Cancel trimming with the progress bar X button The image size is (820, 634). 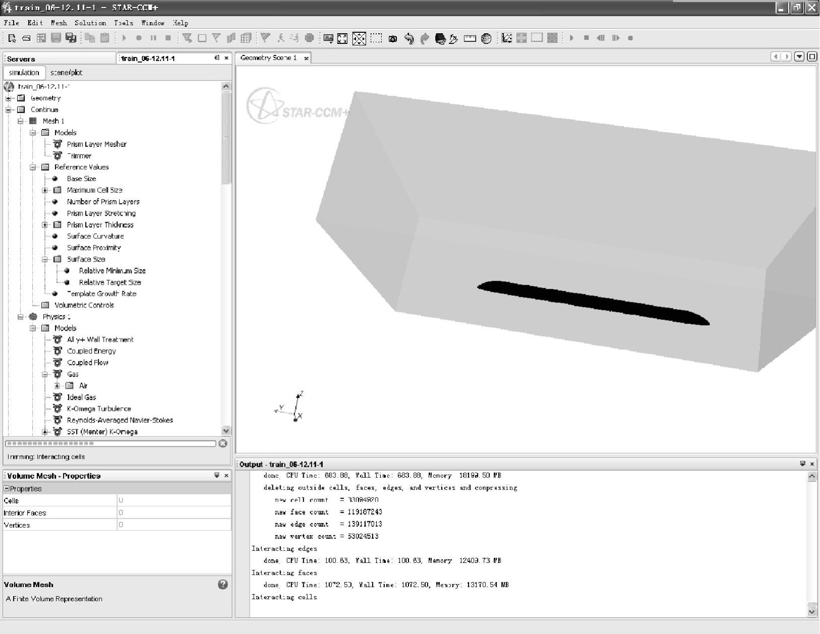point(223,443)
